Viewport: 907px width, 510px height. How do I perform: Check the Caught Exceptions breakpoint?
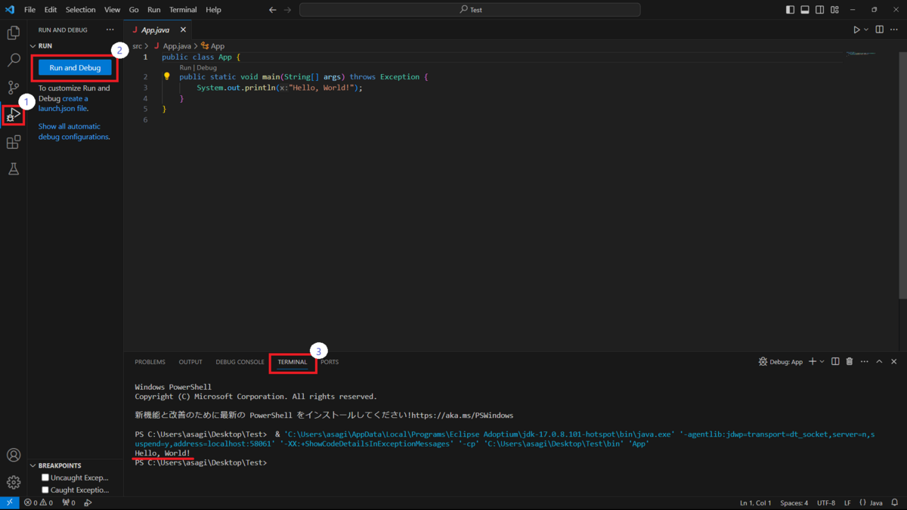click(x=45, y=489)
